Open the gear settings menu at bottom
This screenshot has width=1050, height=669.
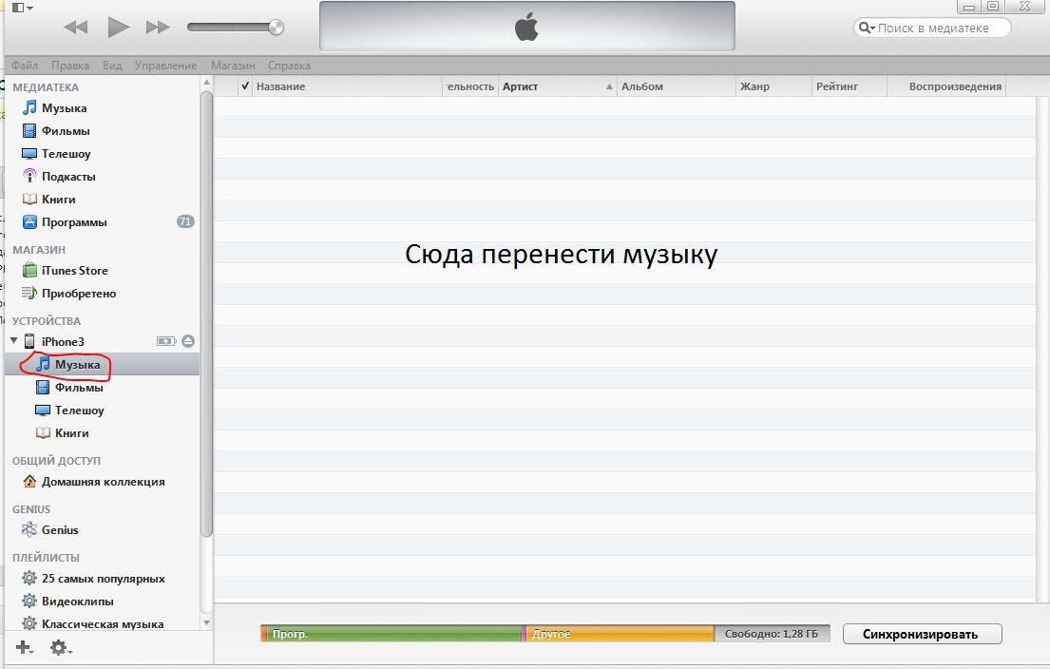tap(60, 647)
